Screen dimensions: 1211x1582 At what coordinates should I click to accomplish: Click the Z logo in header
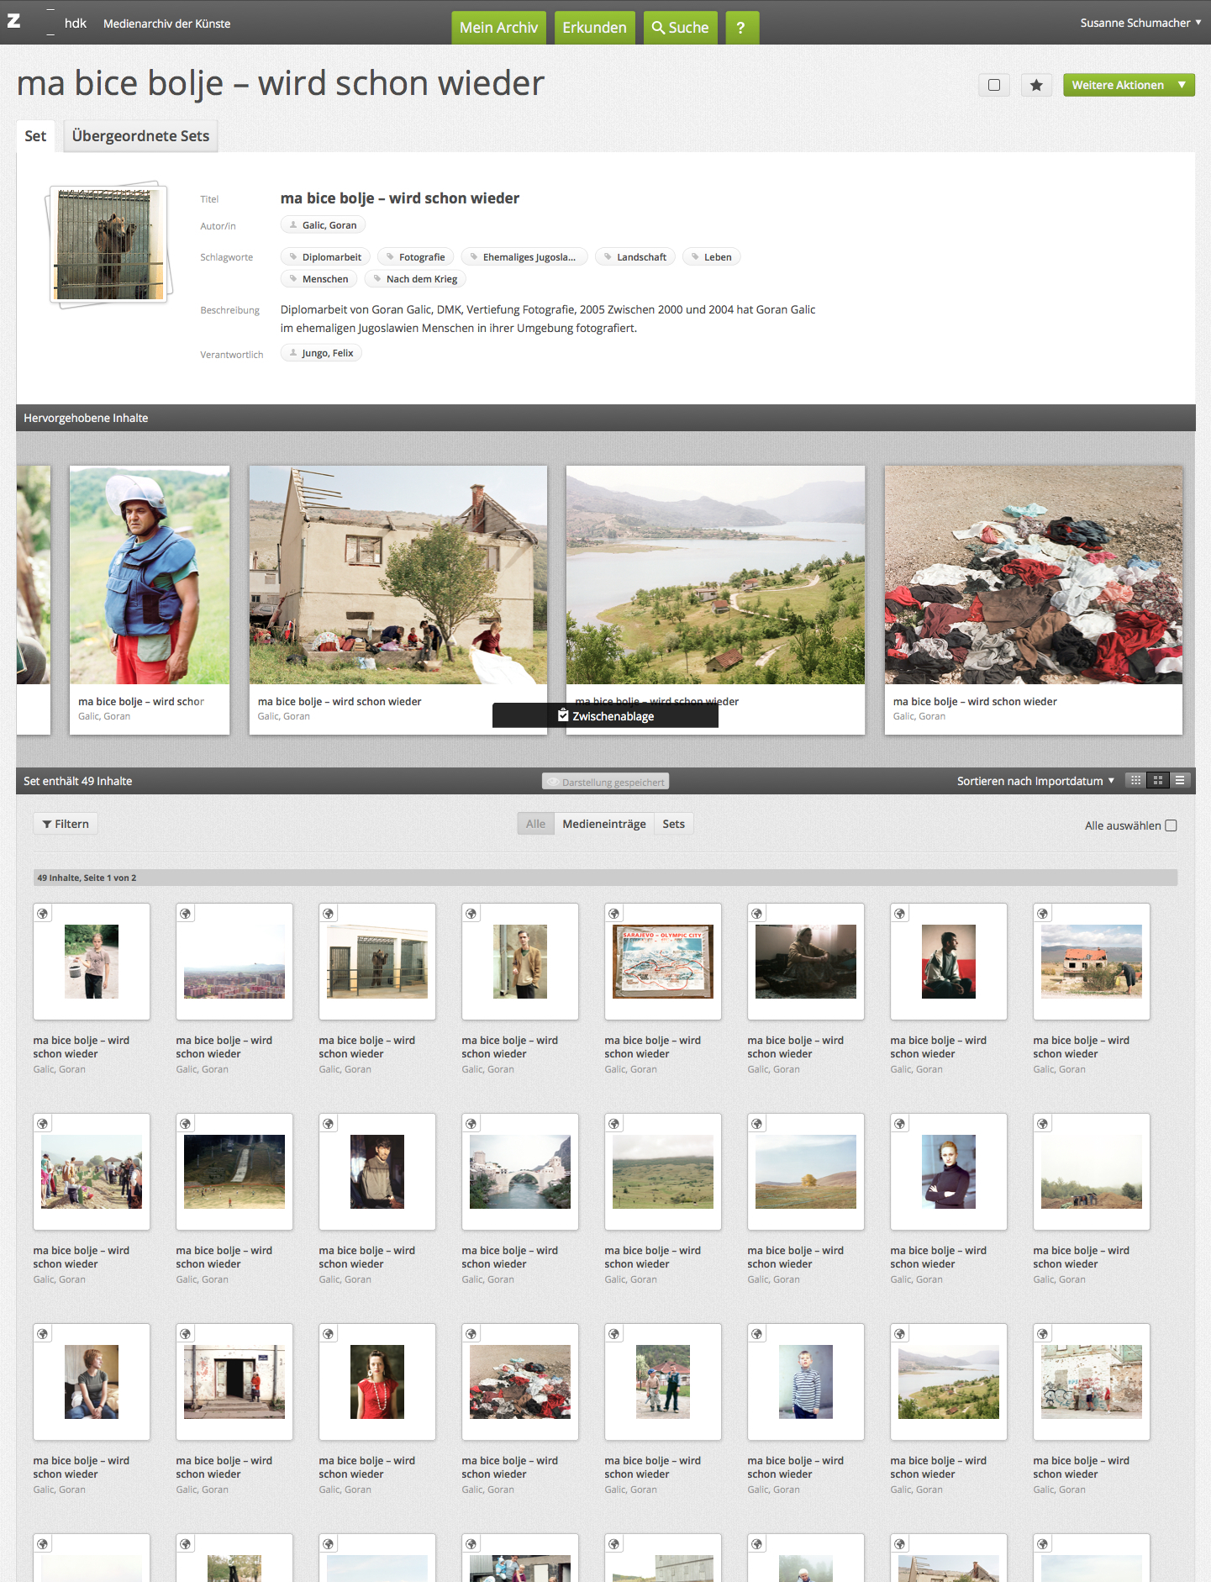(14, 20)
